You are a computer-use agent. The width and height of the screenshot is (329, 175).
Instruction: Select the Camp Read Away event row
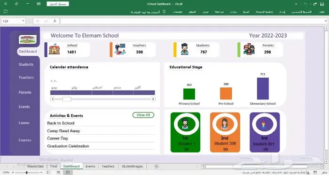[101, 131]
